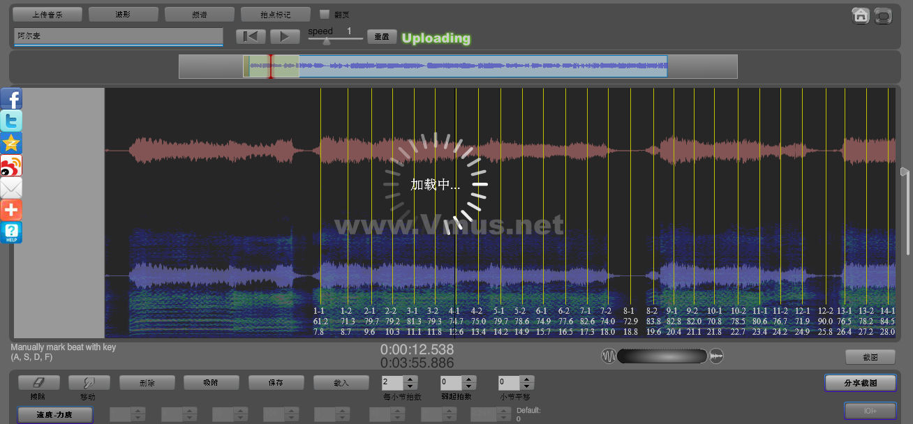Screen dimensions: 913x424
Task: Click the 删除 delete button
Action: coord(147,383)
